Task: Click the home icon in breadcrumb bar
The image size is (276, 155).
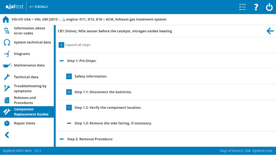Action: [6, 19]
